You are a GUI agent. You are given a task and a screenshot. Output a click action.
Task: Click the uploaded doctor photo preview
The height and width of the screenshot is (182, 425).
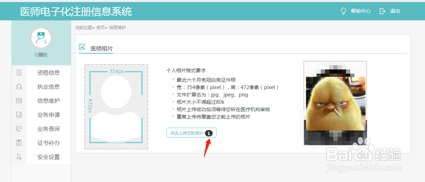tap(335, 104)
